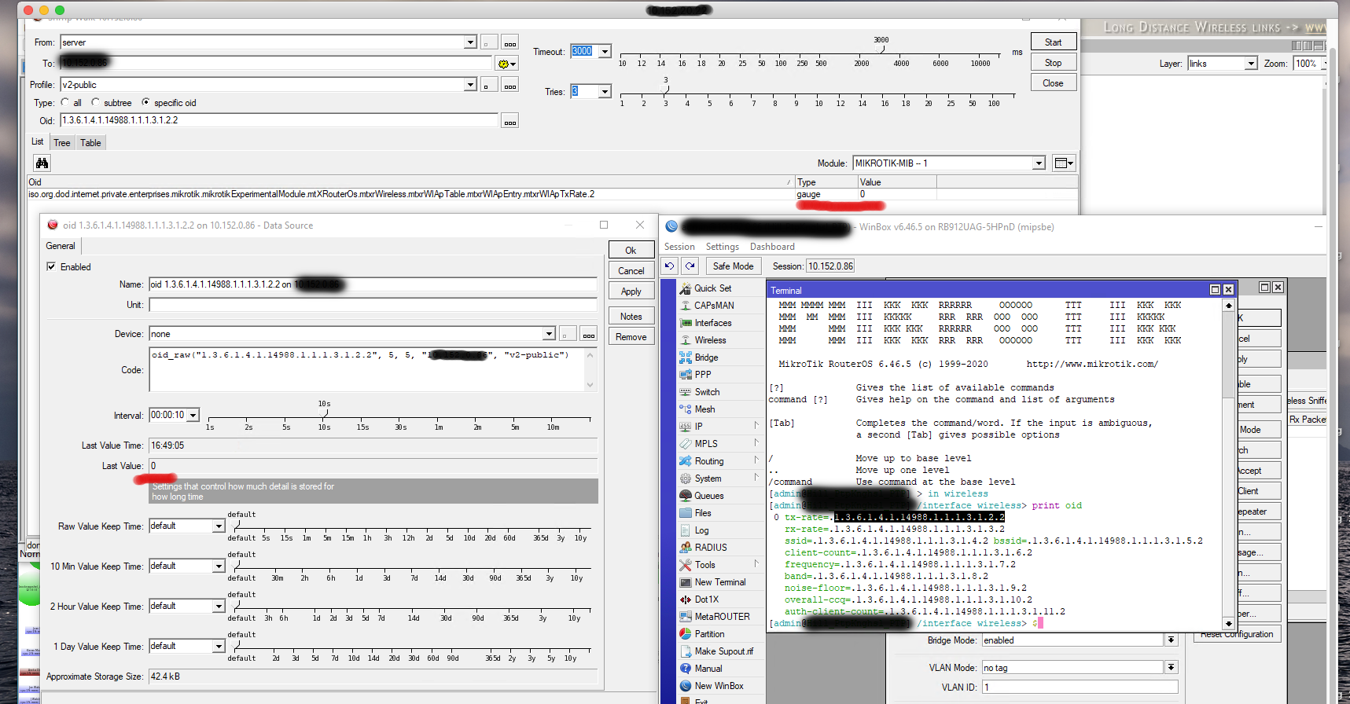Open the Dot1X menu item
Screen dimensions: 1350x704
pos(706,599)
